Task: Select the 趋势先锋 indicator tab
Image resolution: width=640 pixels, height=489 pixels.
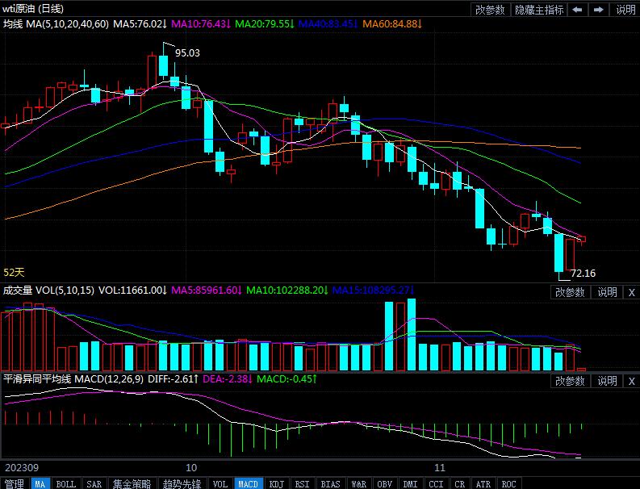Action: coord(182,483)
